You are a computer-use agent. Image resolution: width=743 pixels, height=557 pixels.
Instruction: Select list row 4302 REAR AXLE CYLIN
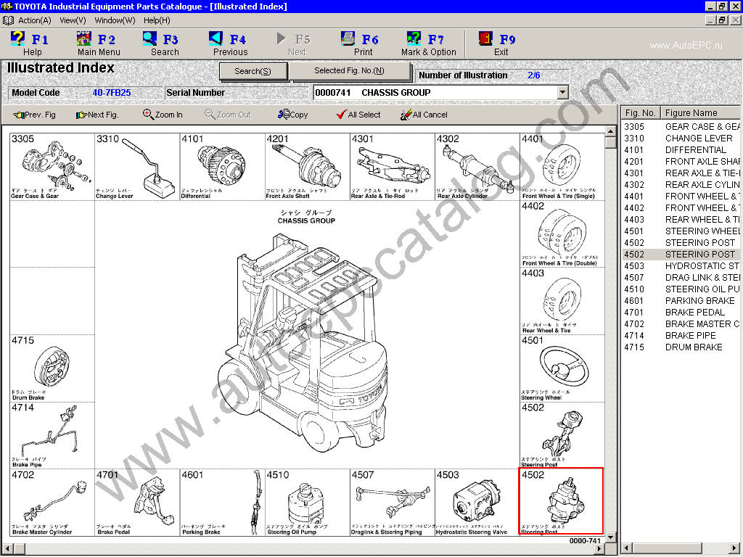tap(681, 185)
